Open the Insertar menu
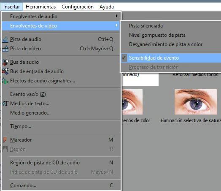This screenshot has width=221, height=191. (x=11, y=7)
